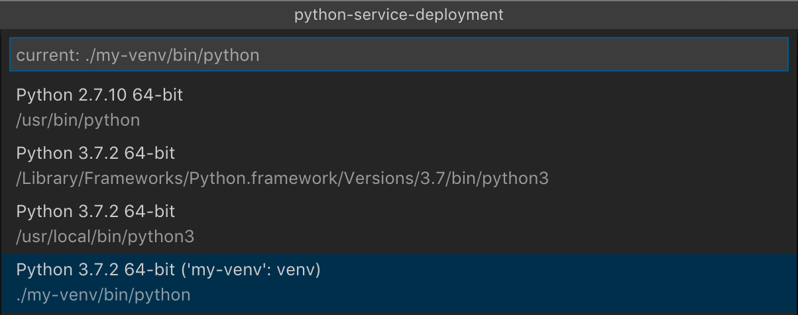798x315 pixels.
Task: Focus the interpreter path search box
Action: 399,55
